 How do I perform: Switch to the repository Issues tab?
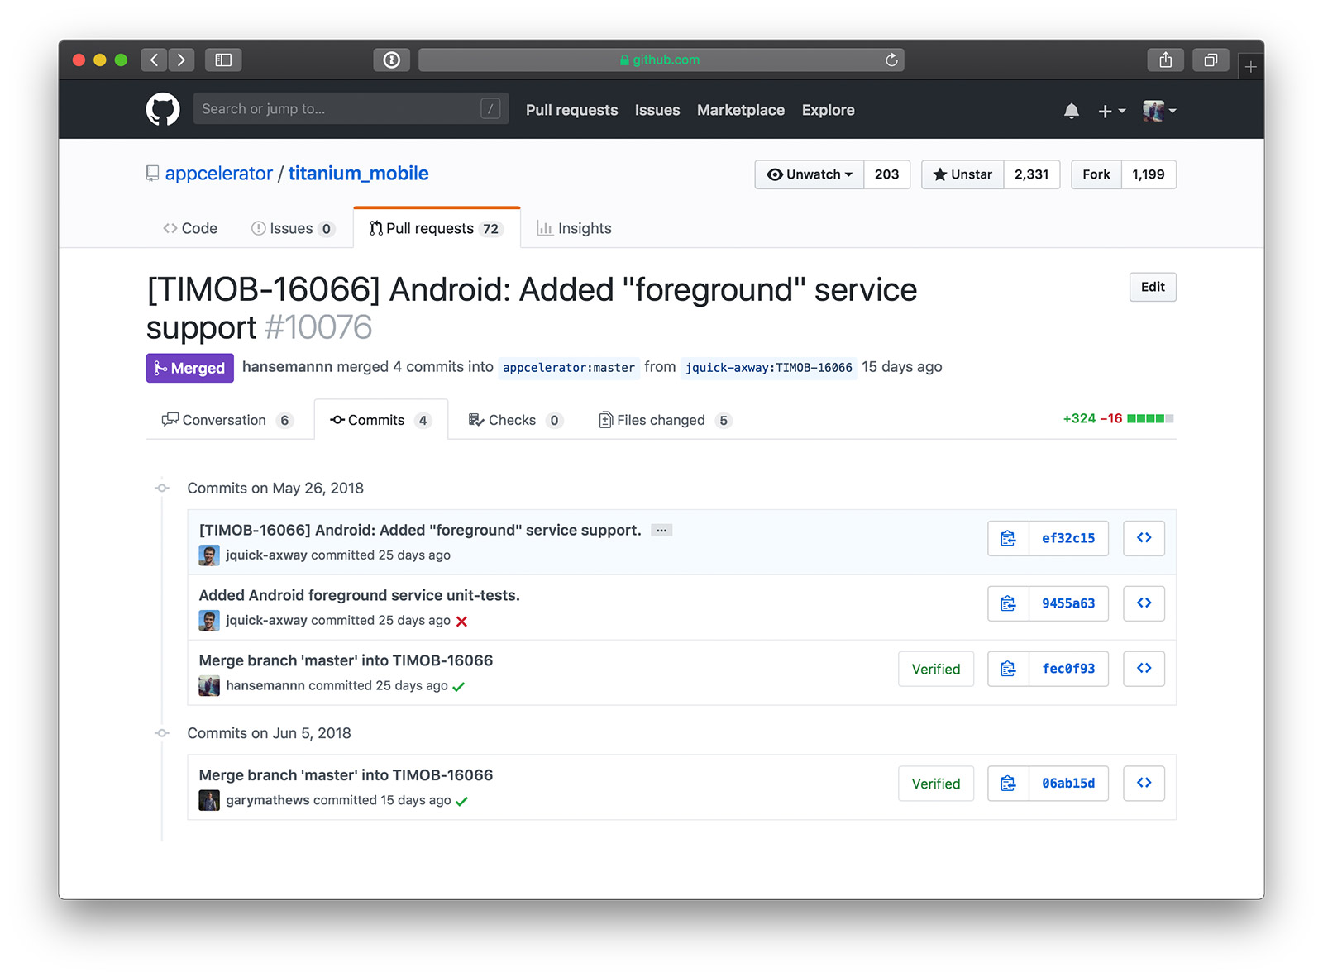click(293, 228)
